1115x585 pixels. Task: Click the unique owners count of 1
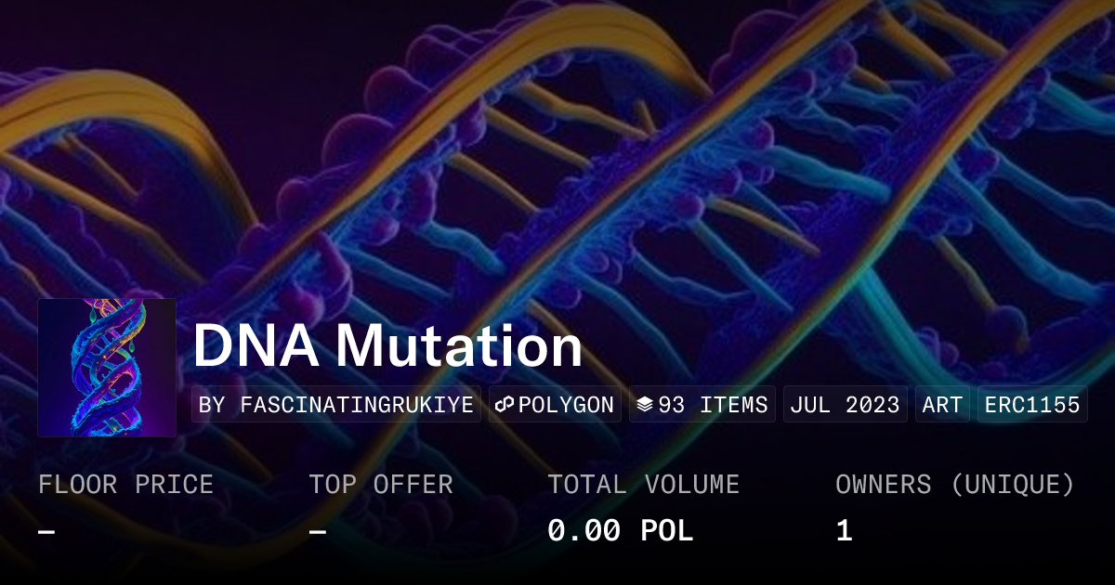(844, 531)
